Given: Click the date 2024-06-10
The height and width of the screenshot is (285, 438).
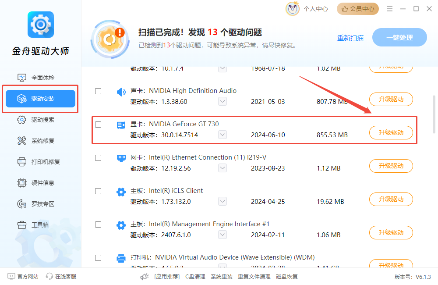Looking at the screenshot, I should (x=268, y=135).
